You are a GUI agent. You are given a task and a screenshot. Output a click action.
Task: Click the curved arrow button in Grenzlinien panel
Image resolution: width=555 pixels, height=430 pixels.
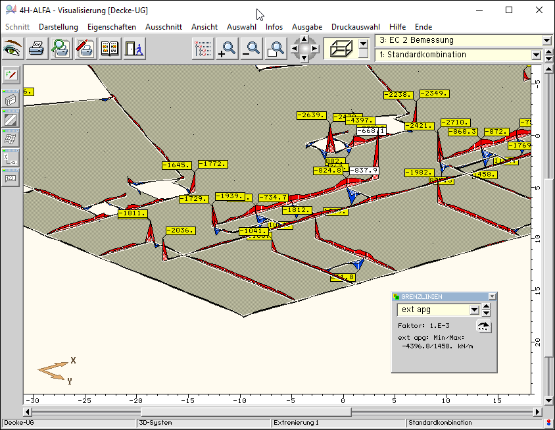coord(483,327)
